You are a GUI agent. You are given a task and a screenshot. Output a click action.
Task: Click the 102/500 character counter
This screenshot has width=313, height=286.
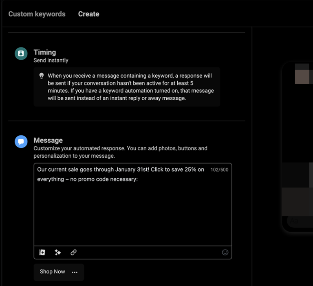[x=219, y=170]
